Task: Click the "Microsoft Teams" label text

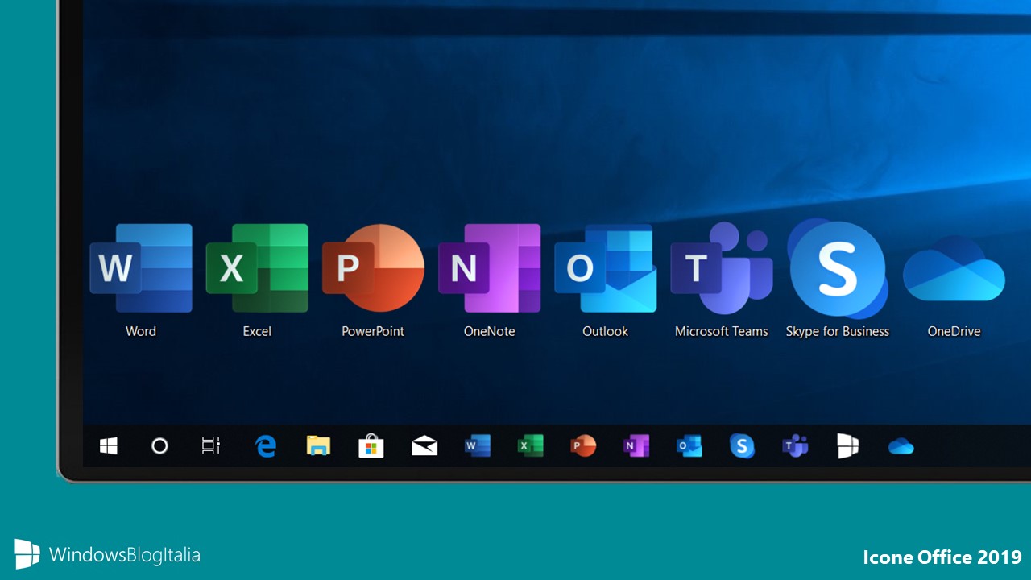Action: (x=721, y=331)
